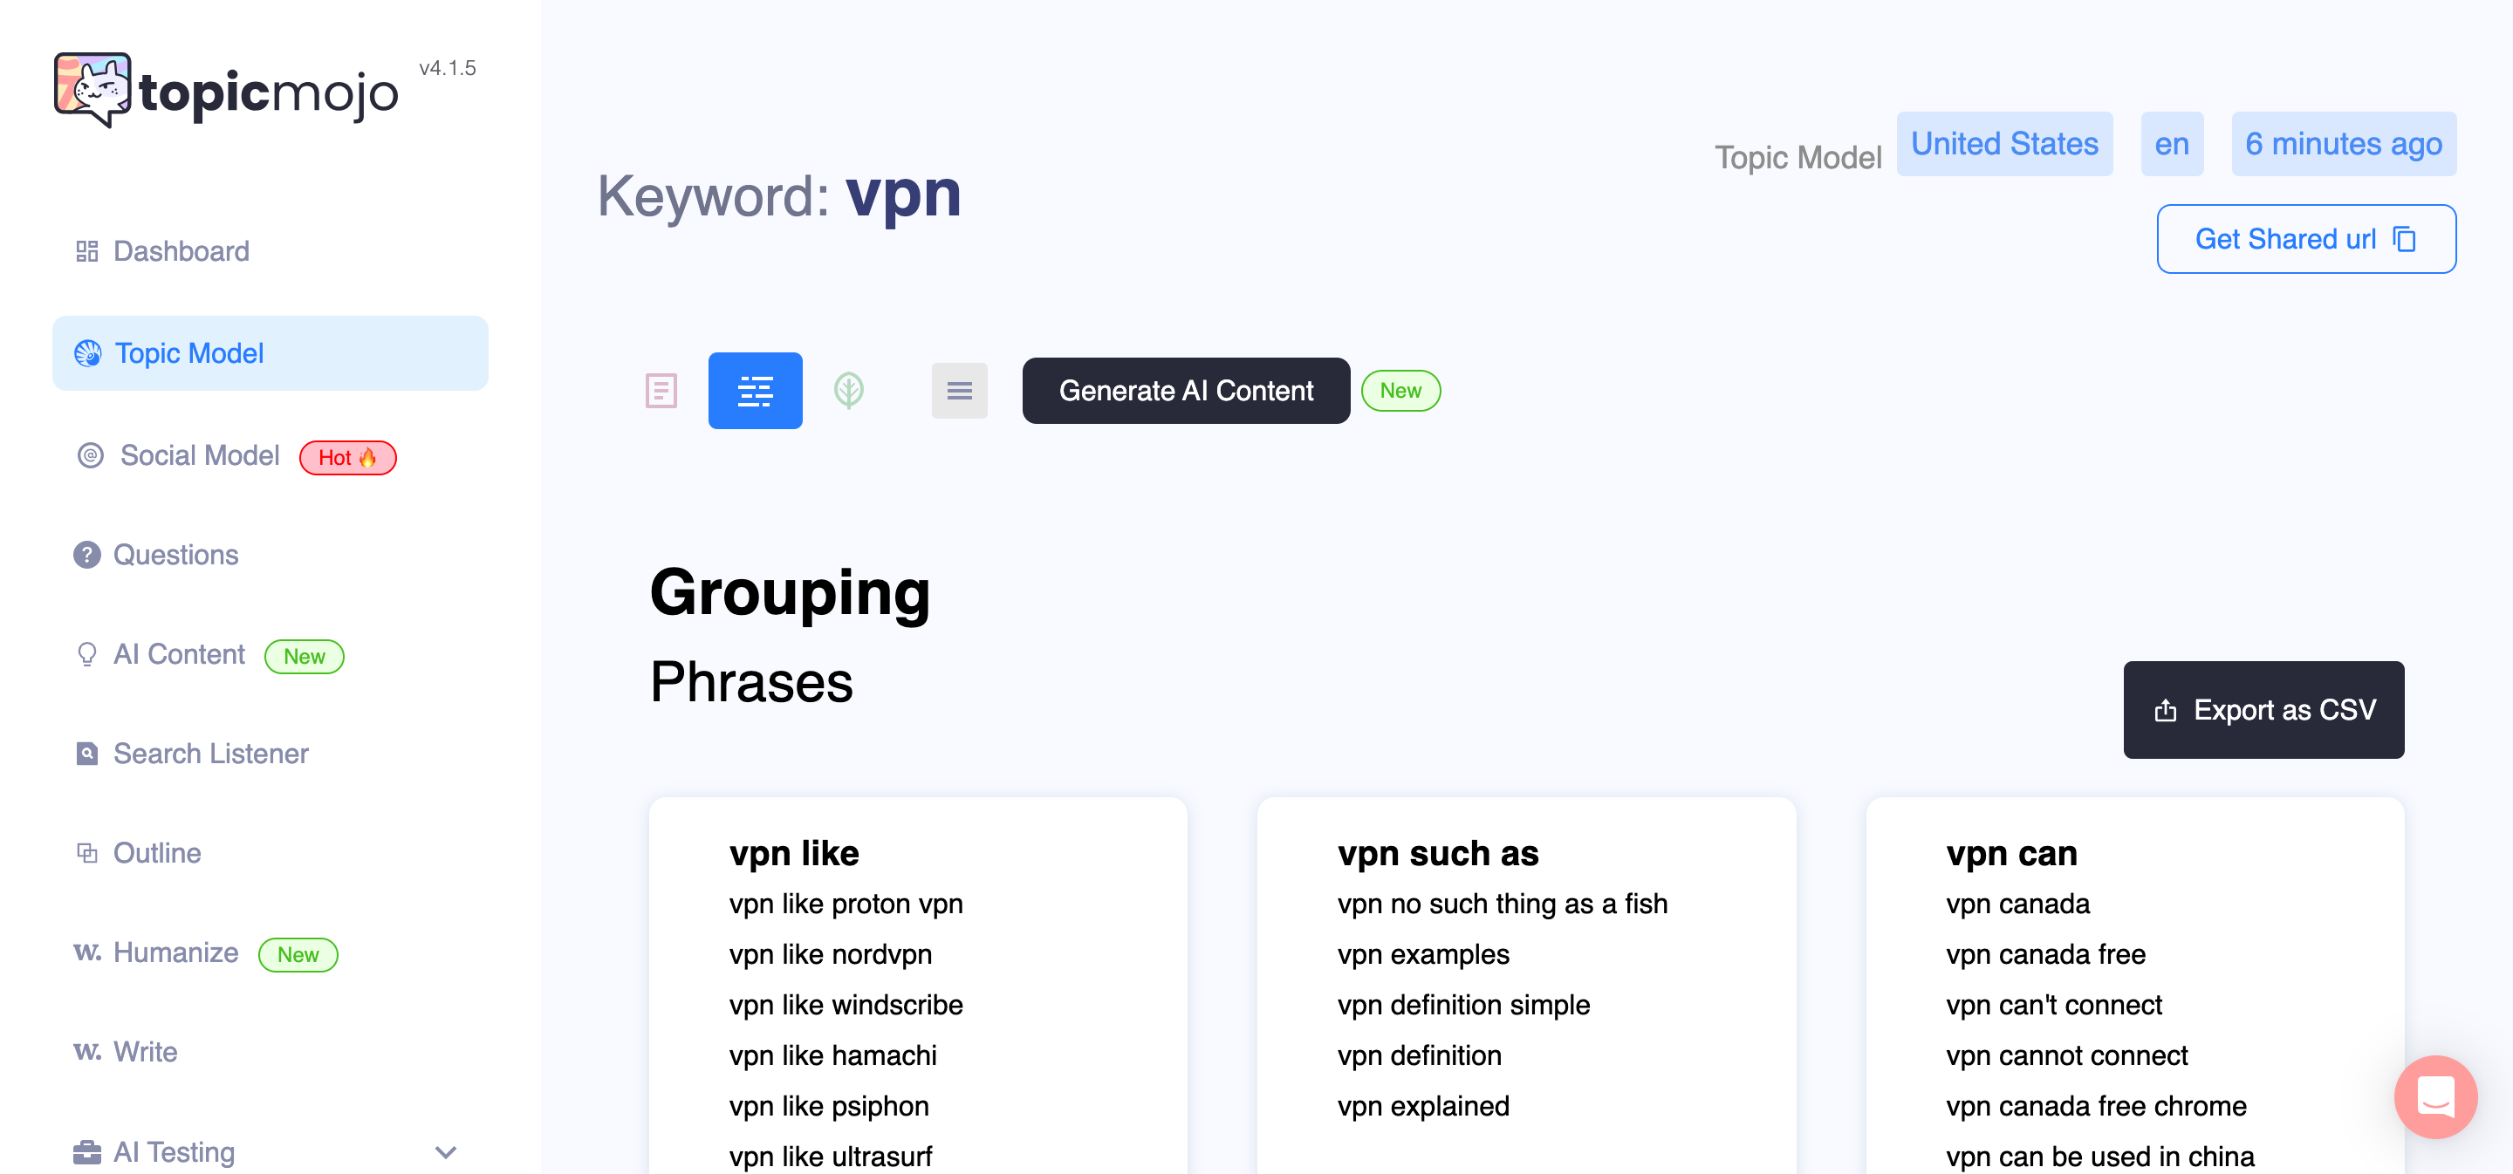Open Humanize in the sidebar

click(x=175, y=952)
